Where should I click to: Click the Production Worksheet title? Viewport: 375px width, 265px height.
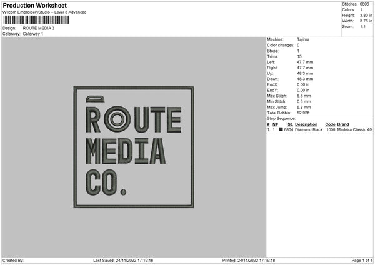pos(34,5)
